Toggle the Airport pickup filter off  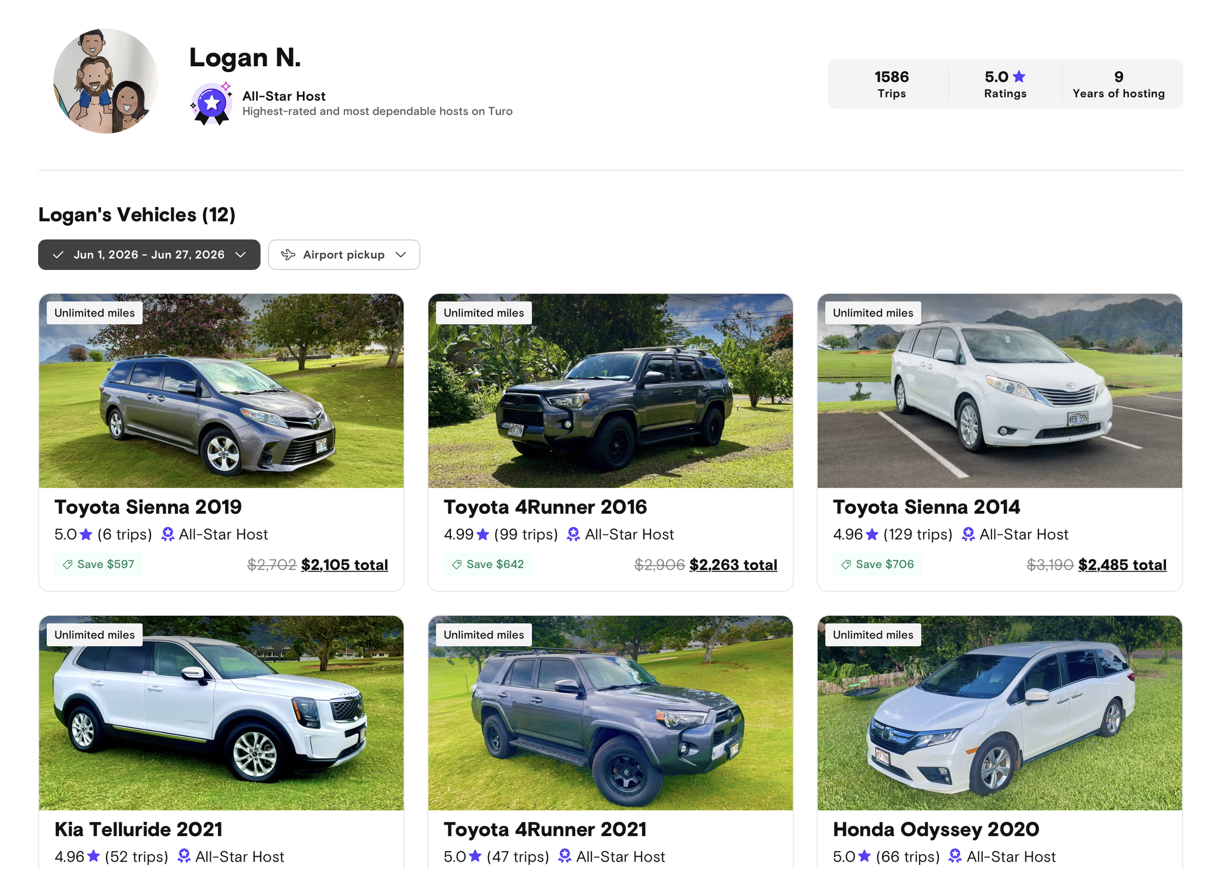pyautogui.click(x=343, y=255)
